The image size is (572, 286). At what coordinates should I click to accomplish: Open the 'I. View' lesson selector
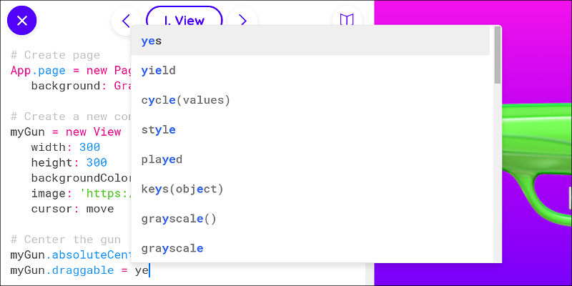pos(184,21)
